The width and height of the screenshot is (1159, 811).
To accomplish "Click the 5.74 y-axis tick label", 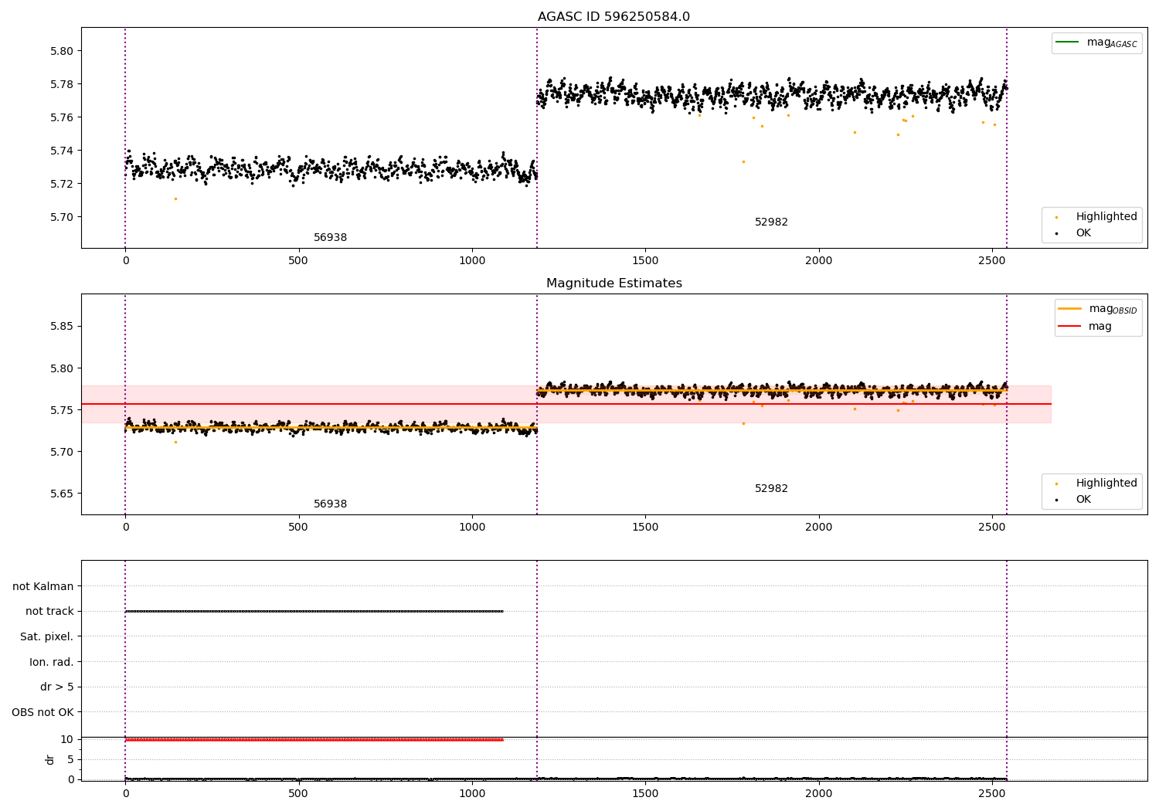I will [x=62, y=151].
